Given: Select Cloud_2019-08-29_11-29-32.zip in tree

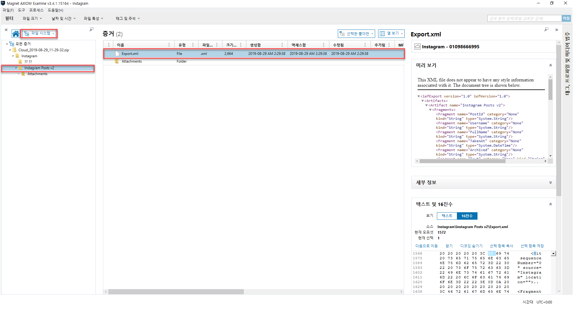Looking at the screenshot, I should pos(44,50).
